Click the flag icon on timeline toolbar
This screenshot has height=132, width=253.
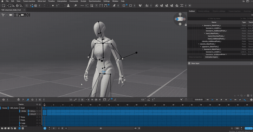point(23,100)
